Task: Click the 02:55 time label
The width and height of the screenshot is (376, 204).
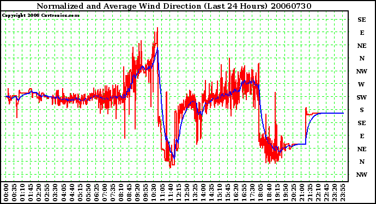Action: (x=47, y=193)
